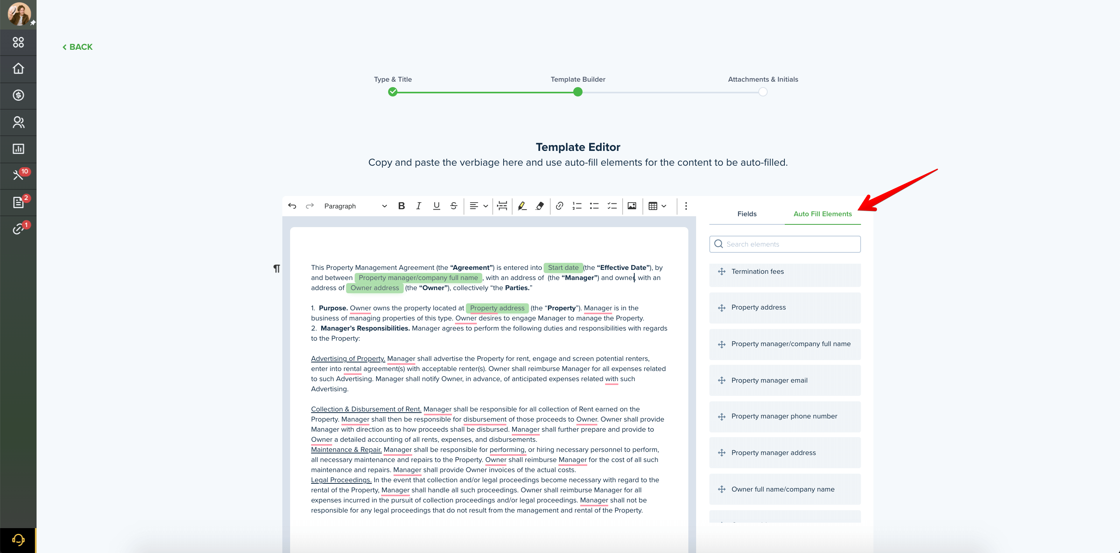Select the highlight marker tool
This screenshot has height=553, width=1120.
522,206
